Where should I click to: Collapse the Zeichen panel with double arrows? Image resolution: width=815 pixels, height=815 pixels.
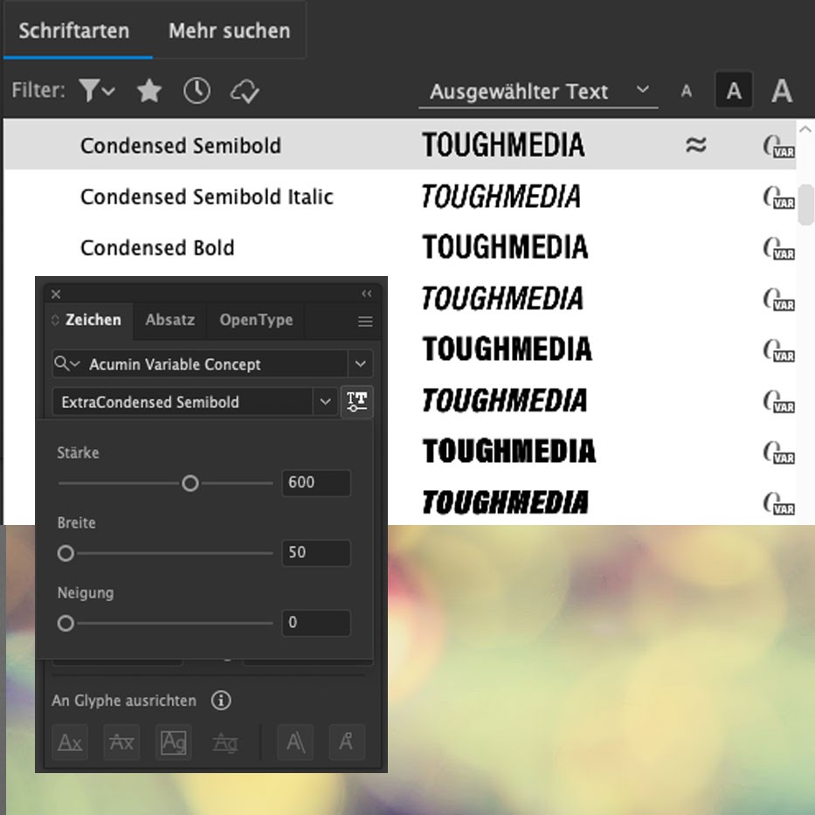tap(367, 294)
